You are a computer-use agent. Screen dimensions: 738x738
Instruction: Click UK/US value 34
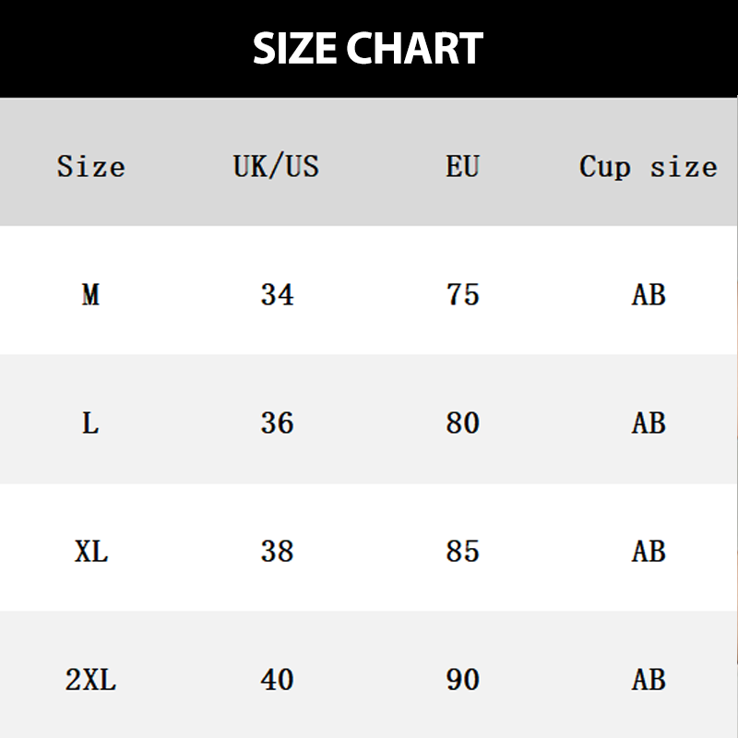[277, 295]
